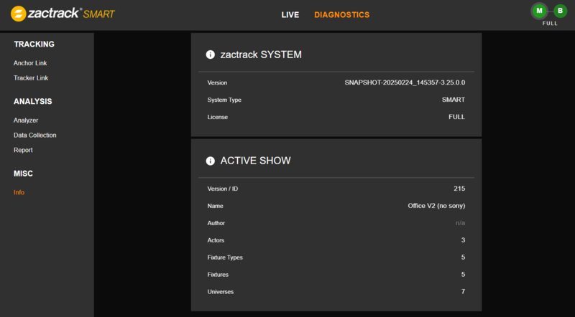Open the Report page
Screen dimensions: 575x317
(x=23, y=150)
